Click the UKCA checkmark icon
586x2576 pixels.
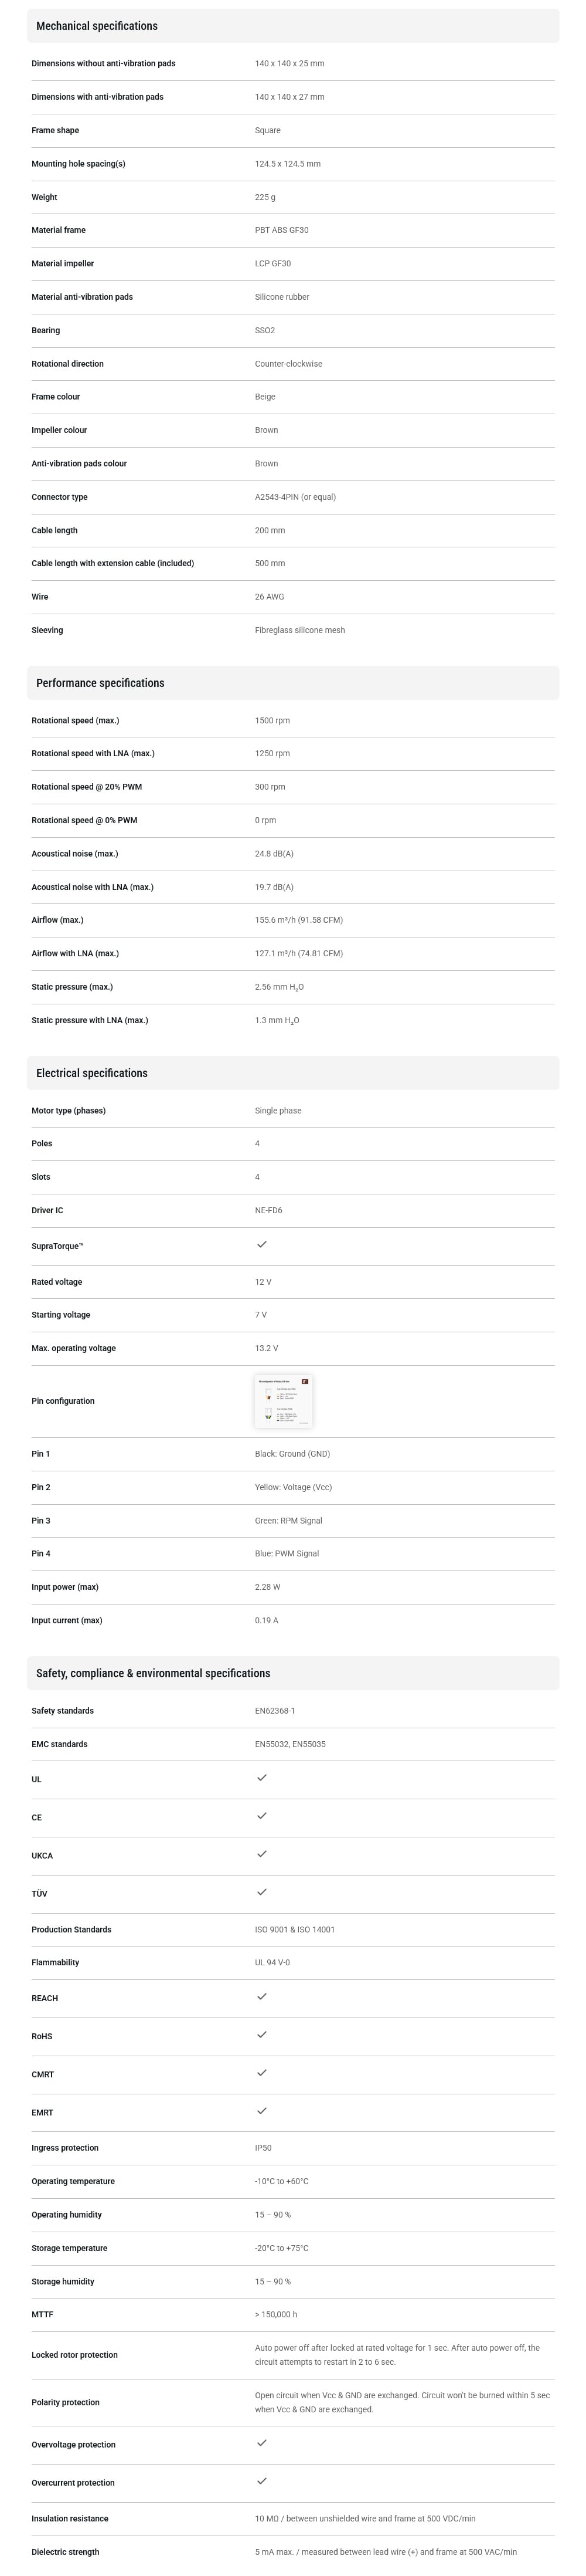pyautogui.click(x=261, y=1853)
